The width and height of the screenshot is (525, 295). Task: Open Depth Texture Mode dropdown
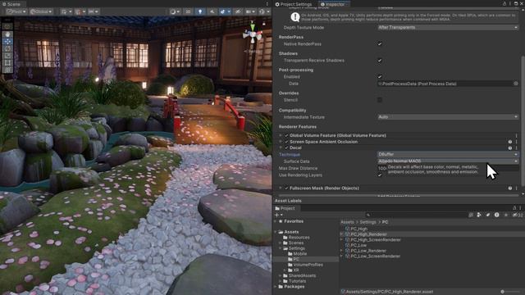click(448, 27)
